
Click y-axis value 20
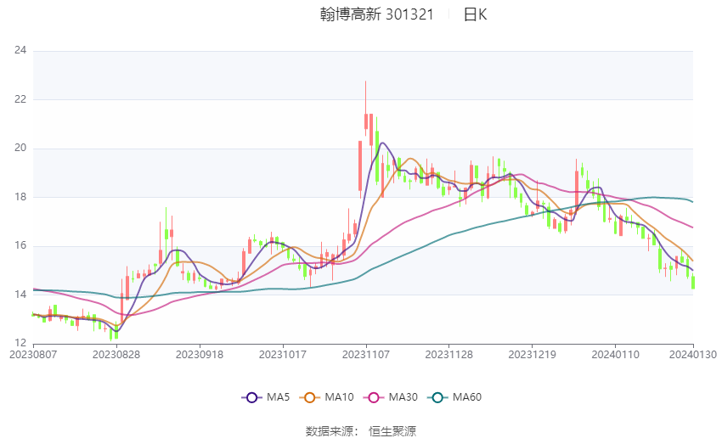tap(20, 148)
